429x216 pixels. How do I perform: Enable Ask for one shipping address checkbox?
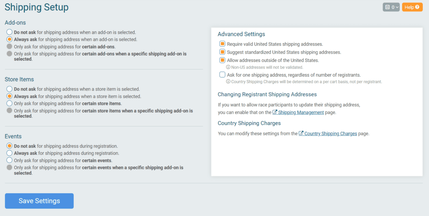pos(222,75)
